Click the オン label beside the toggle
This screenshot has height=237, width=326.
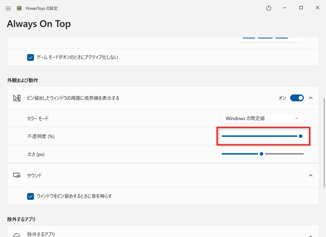[x=282, y=98]
